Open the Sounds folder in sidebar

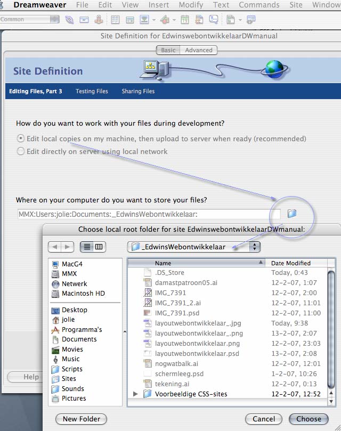(68, 389)
